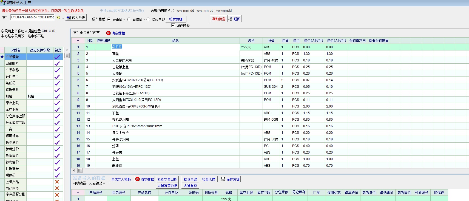Click the 品名 column header
The width and height of the screenshot is (469, 201).
[x=175, y=41]
